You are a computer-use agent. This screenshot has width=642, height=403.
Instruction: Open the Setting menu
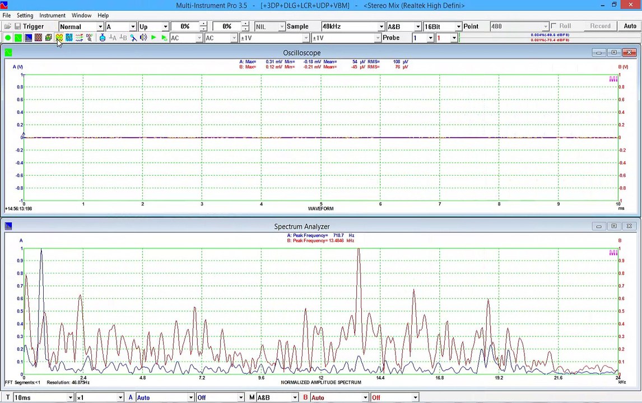pyautogui.click(x=25, y=15)
